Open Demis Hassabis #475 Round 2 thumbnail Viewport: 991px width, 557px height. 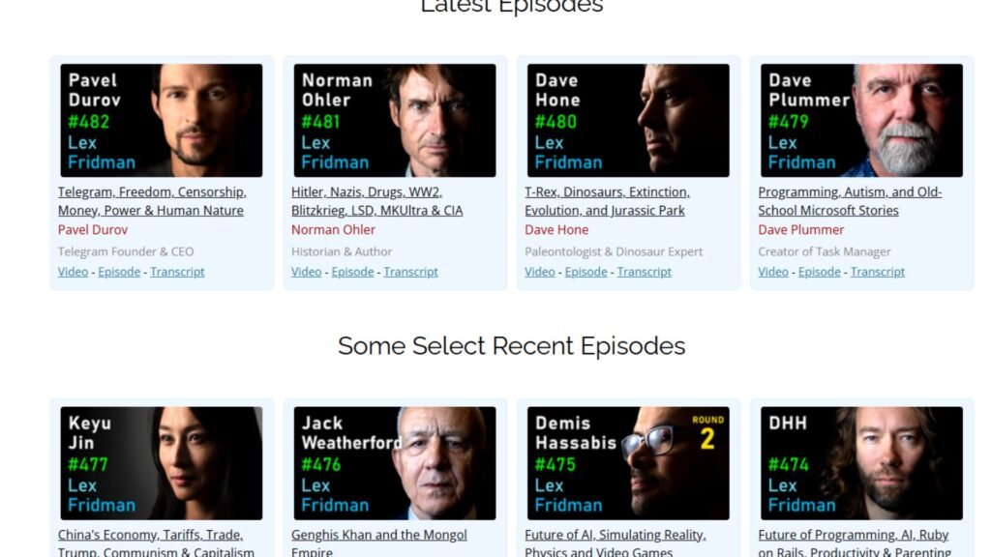click(628, 463)
